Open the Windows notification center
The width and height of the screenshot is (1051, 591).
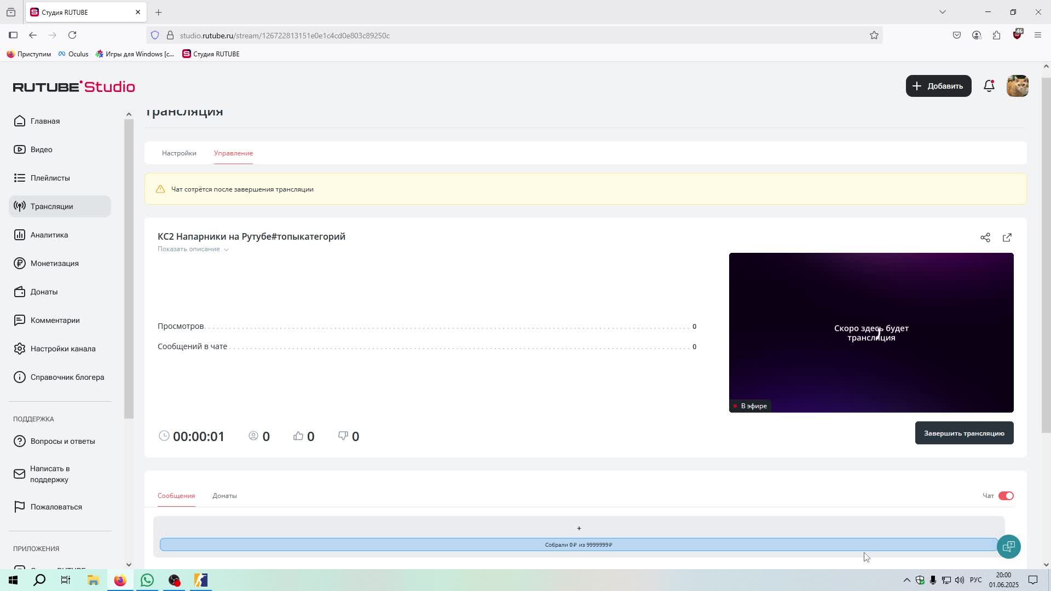click(x=1033, y=580)
